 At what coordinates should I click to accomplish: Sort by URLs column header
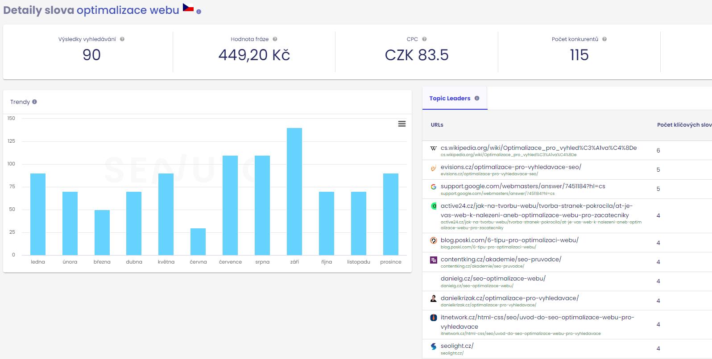437,125
